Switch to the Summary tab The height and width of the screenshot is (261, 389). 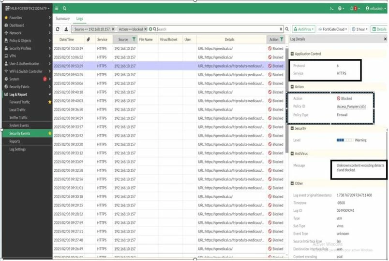(x=62, y=18)
